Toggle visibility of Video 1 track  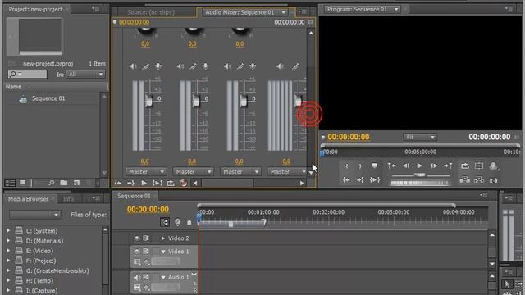(137, 252)
